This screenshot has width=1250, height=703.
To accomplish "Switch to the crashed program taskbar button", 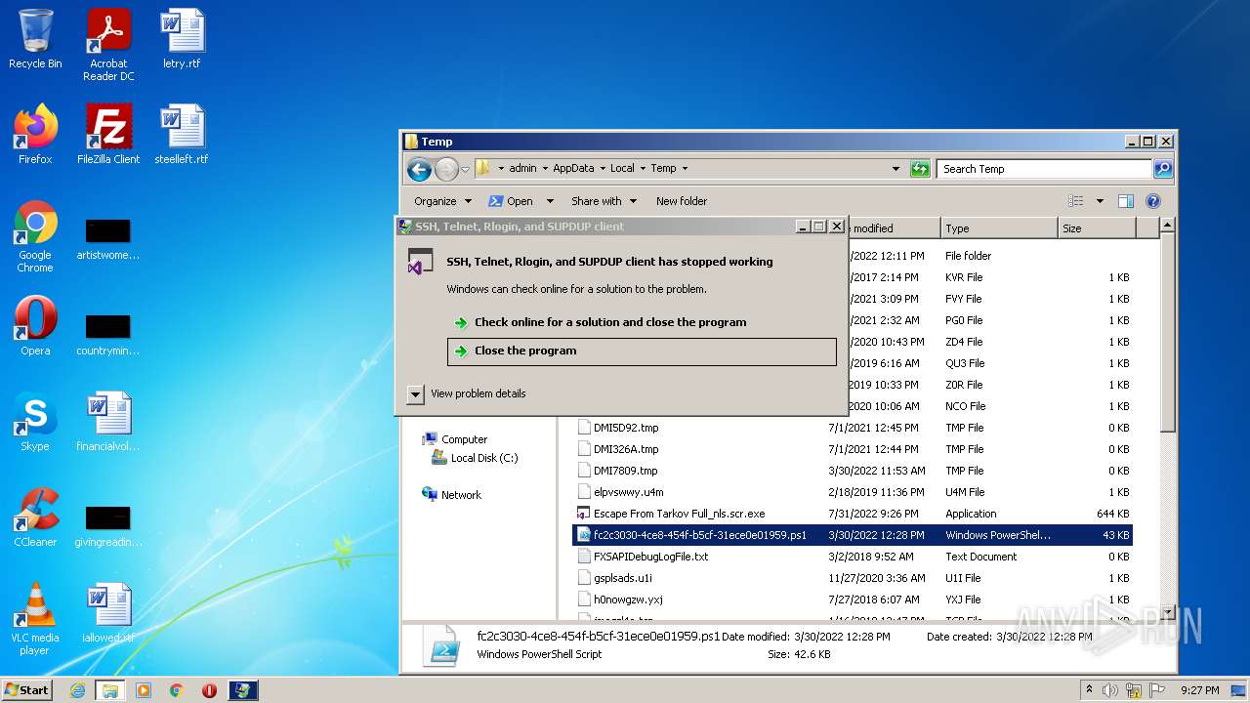I will pos(242,690).
